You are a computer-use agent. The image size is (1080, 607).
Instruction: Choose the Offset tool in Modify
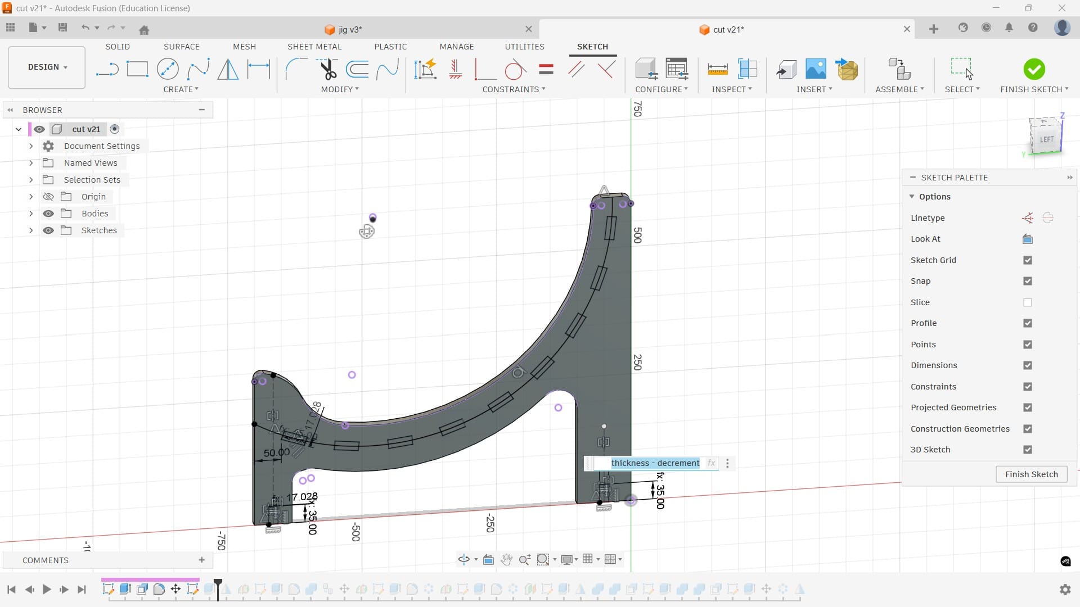pyautogui.click(x=357, y=70)
